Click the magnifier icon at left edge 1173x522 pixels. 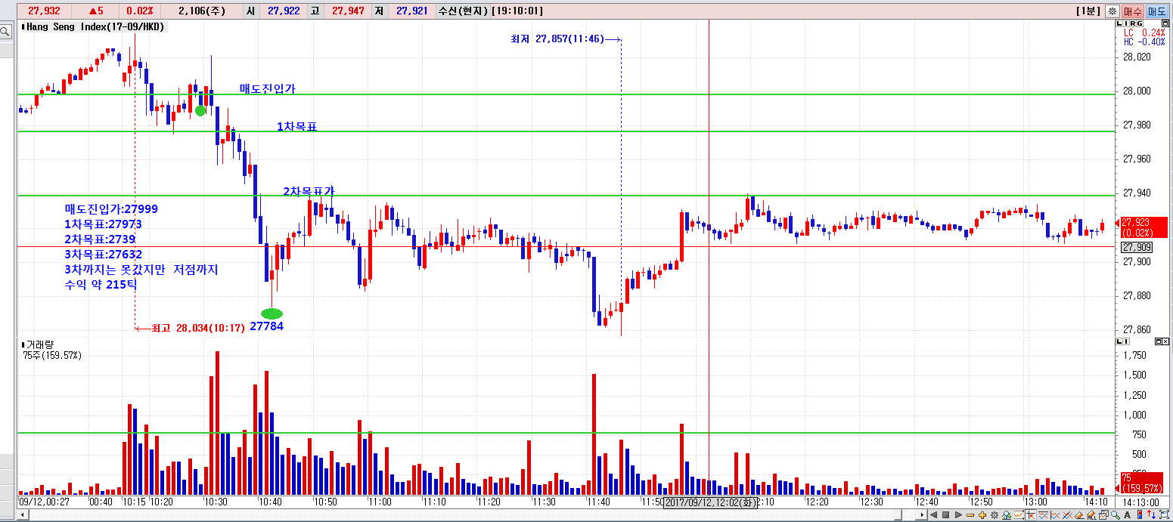point(5,32)
